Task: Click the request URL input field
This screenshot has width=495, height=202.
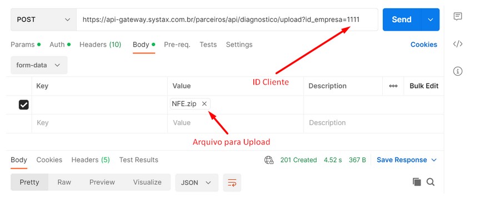Action: (x=227, y=19)
